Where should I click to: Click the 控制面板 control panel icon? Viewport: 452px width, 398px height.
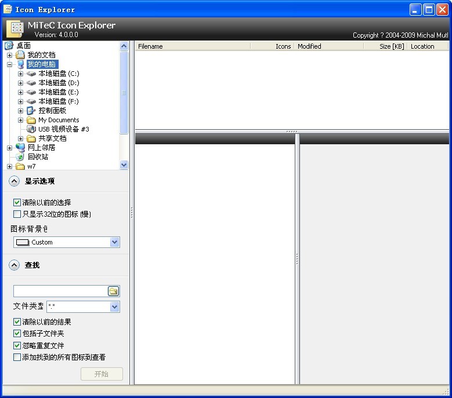[31, 111]
